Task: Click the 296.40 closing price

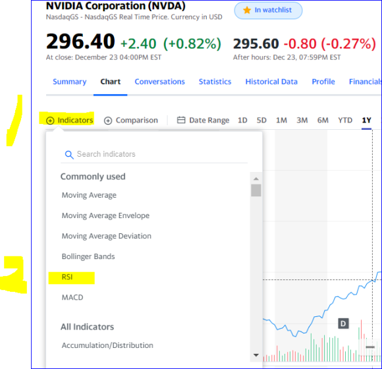Action: click(80, 42)
